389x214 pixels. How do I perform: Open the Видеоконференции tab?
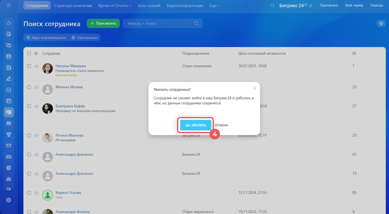(185, 6)
